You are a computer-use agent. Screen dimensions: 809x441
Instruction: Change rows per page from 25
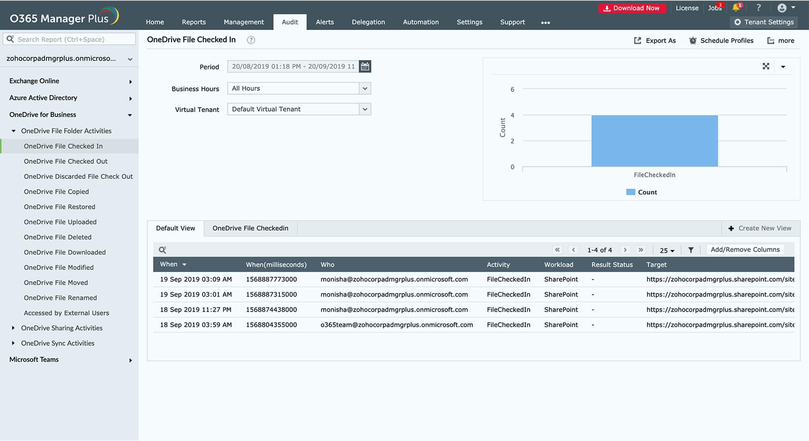[x=667, y=250]
